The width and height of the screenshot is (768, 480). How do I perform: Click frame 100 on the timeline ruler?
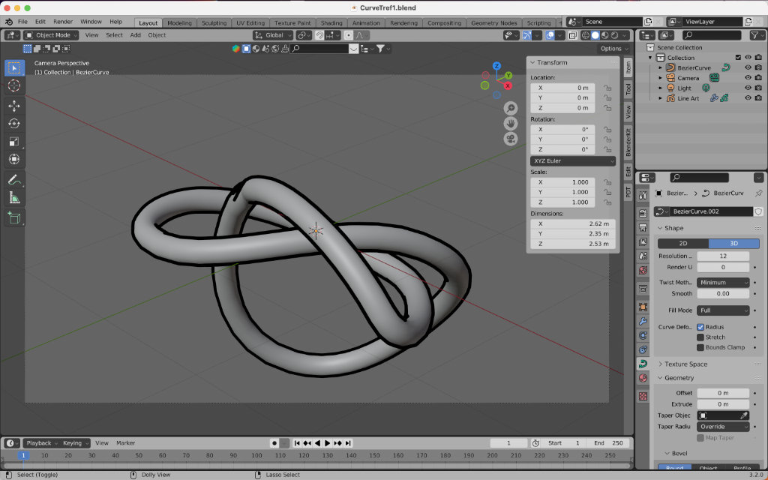pos(257,455)
